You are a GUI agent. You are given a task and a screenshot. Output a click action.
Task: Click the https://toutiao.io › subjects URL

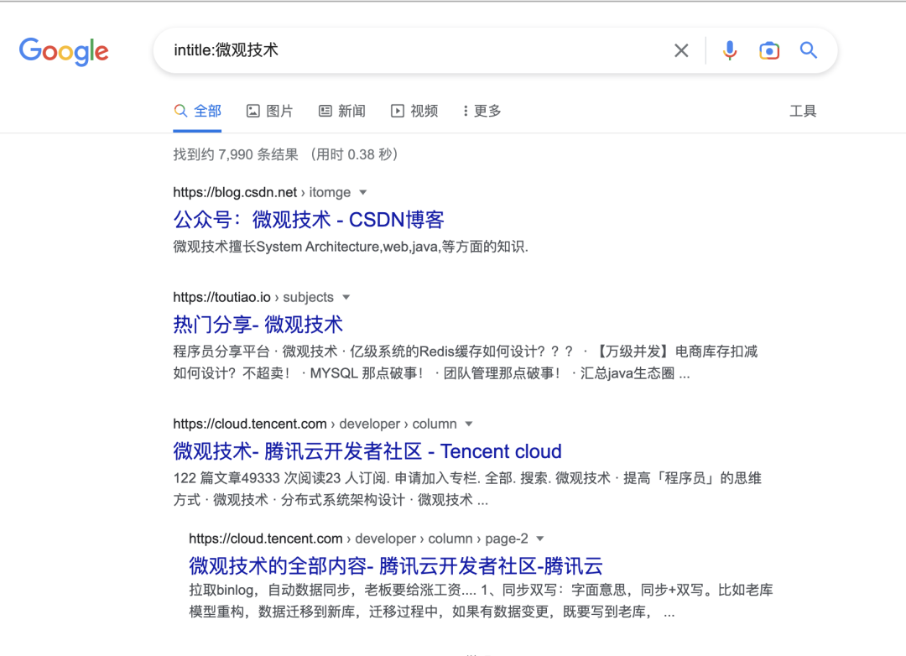pos(253,297)
